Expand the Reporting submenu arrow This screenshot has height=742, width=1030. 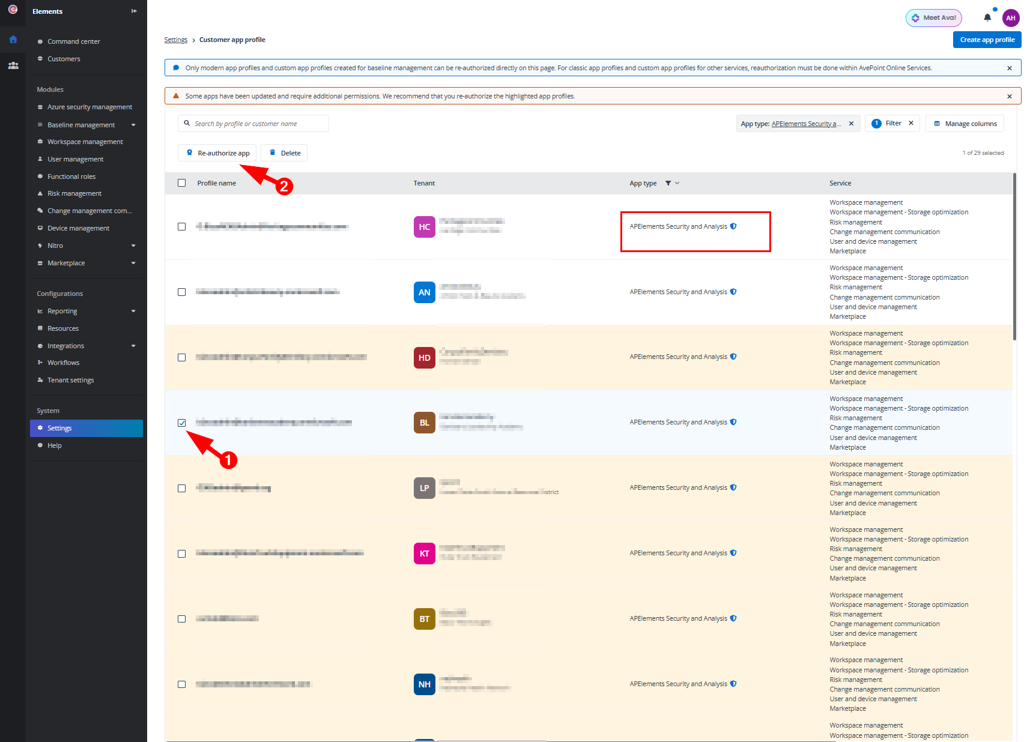coord(133,311)
